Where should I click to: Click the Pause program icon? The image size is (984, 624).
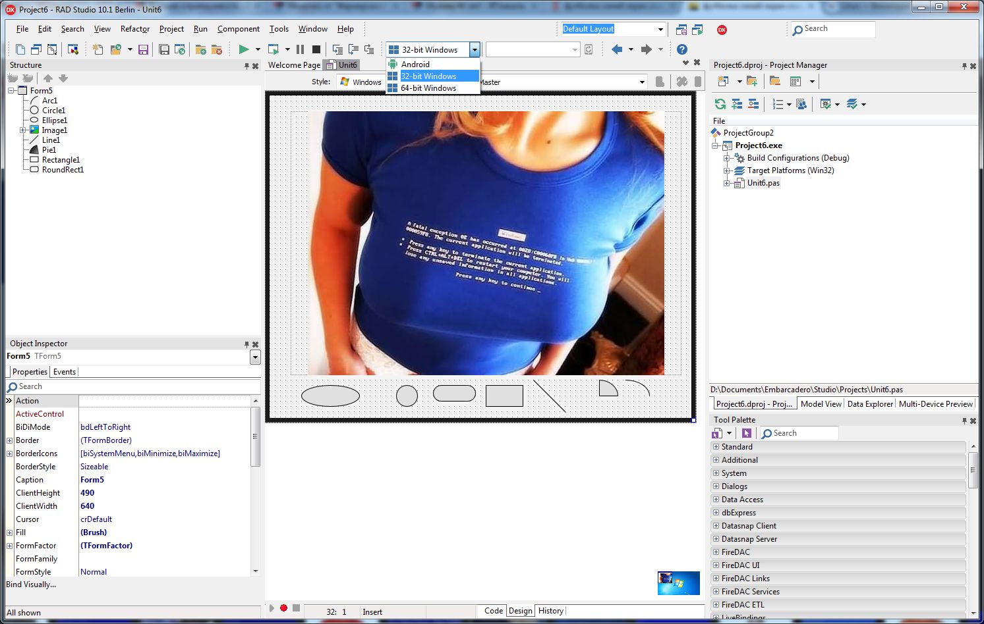(x=300, y=49)
